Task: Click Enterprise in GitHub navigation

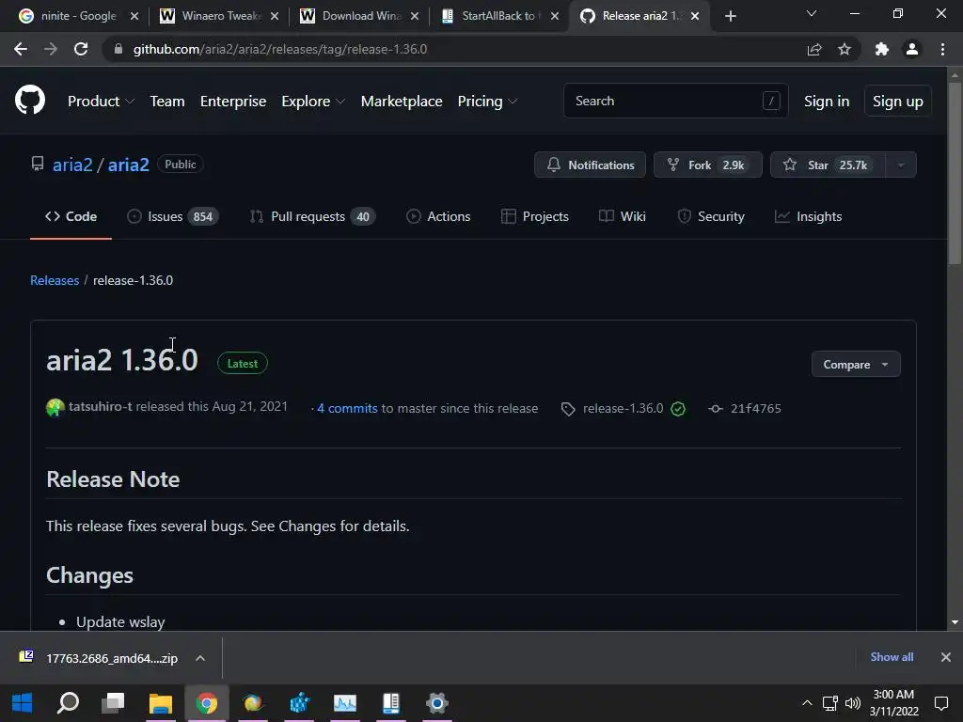Action: click(233, 102)
